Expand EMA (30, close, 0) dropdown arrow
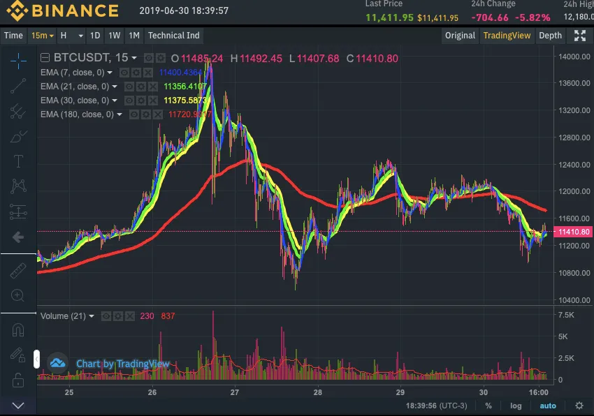The height and width of the screenshot is (416, 594). (x=115, y=101)
